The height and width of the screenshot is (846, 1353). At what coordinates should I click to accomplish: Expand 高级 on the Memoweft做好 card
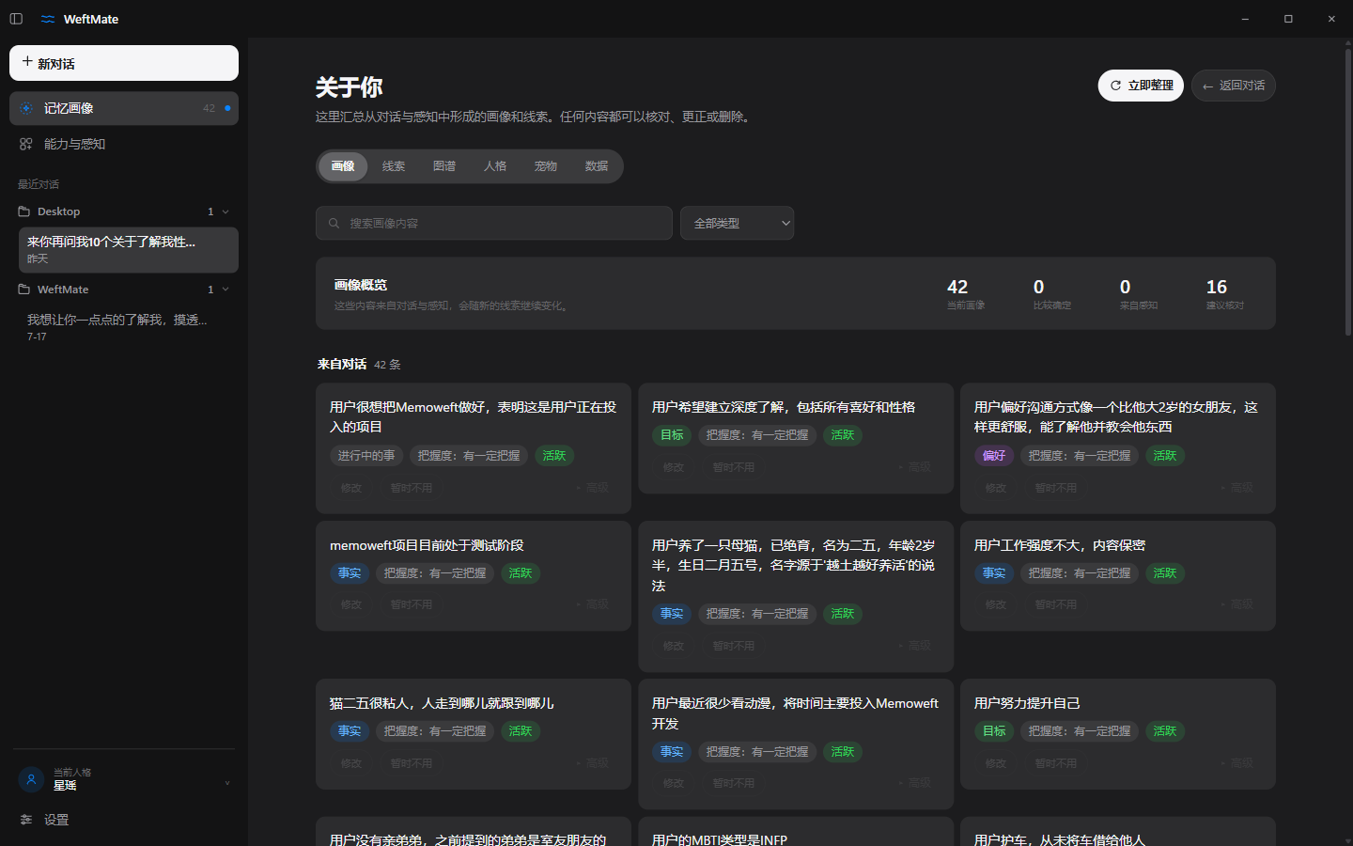pyautogui.click(x=593, y=488)
